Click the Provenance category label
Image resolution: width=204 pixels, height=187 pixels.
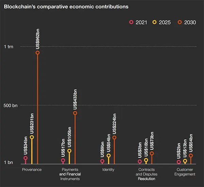tap(32, 170)
